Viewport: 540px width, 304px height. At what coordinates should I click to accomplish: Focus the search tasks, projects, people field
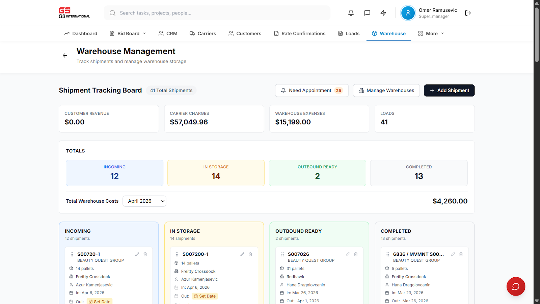click(x=217, y=13)
